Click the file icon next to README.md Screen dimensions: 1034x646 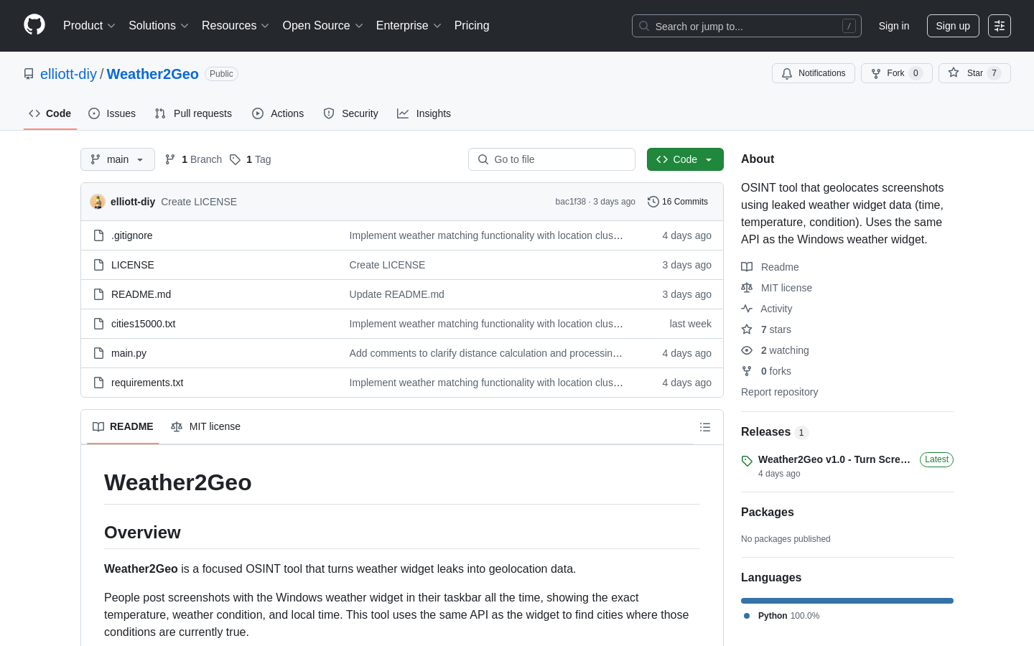[x=99, y=294]
